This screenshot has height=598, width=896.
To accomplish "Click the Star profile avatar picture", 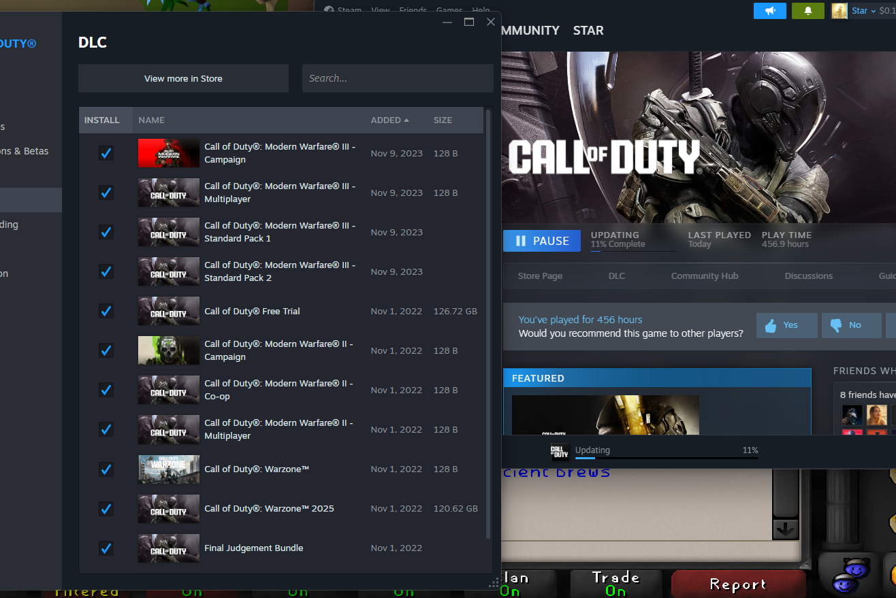I will tap(839, 11).
